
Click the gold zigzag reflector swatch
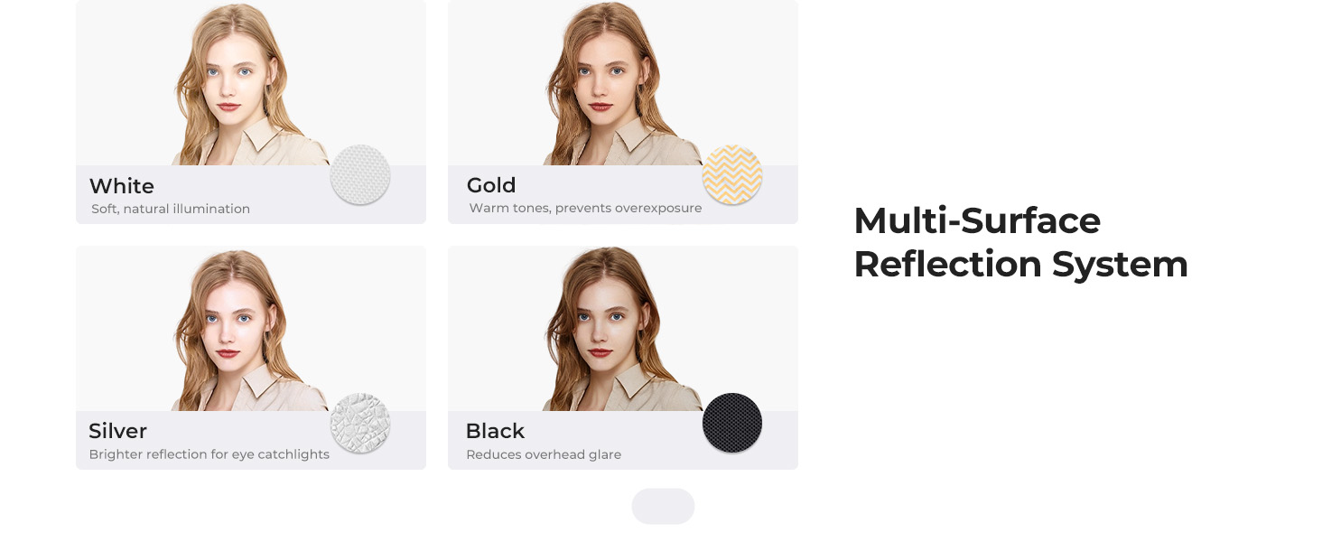point(732,174)
